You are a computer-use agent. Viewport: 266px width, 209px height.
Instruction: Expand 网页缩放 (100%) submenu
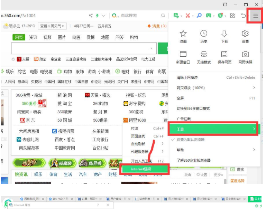point(214,88)
